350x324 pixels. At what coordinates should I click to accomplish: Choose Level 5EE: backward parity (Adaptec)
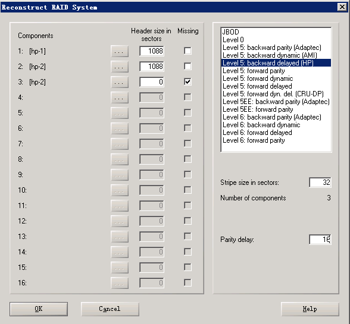pyautogui.click(x=276, y=102)
